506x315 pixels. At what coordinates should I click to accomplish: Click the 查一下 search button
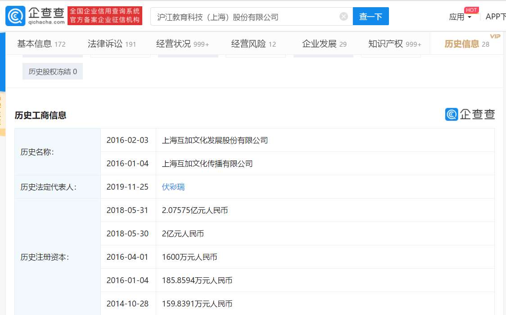tap(370, 16)
